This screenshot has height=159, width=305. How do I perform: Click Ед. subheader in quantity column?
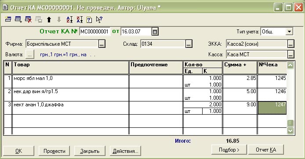(193, 71)
